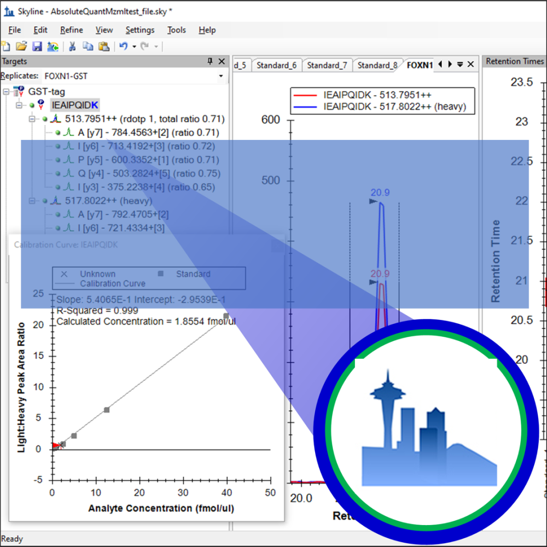
Task: Collapse the GST-tag tree node
Action: [6, 92]
